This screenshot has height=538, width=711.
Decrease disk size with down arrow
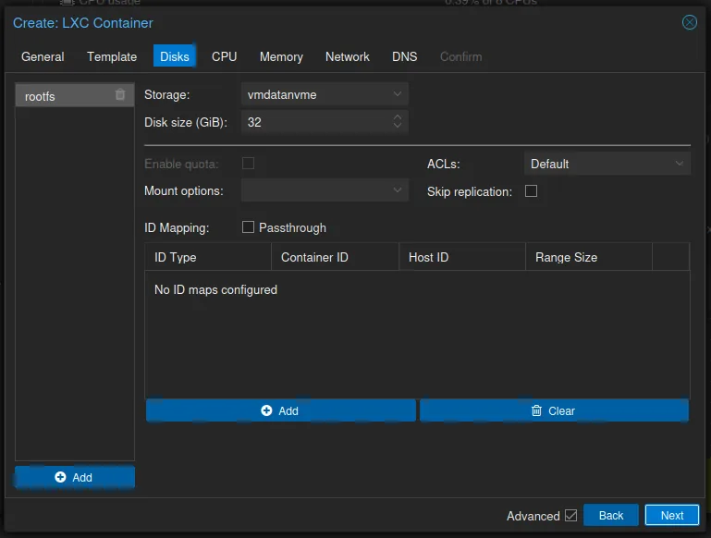tap(398, 125)
